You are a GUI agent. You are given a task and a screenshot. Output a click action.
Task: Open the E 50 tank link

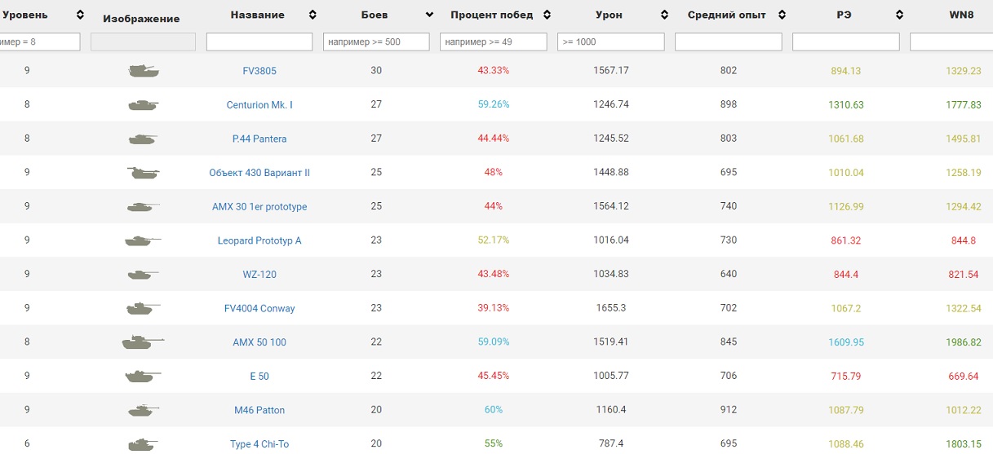259,377
